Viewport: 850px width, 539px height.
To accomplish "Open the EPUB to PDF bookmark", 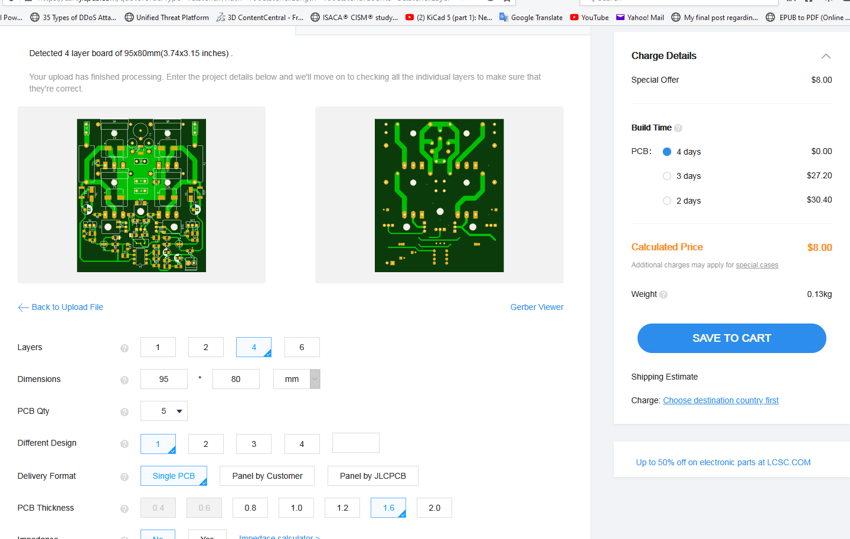I will point(807,18).
